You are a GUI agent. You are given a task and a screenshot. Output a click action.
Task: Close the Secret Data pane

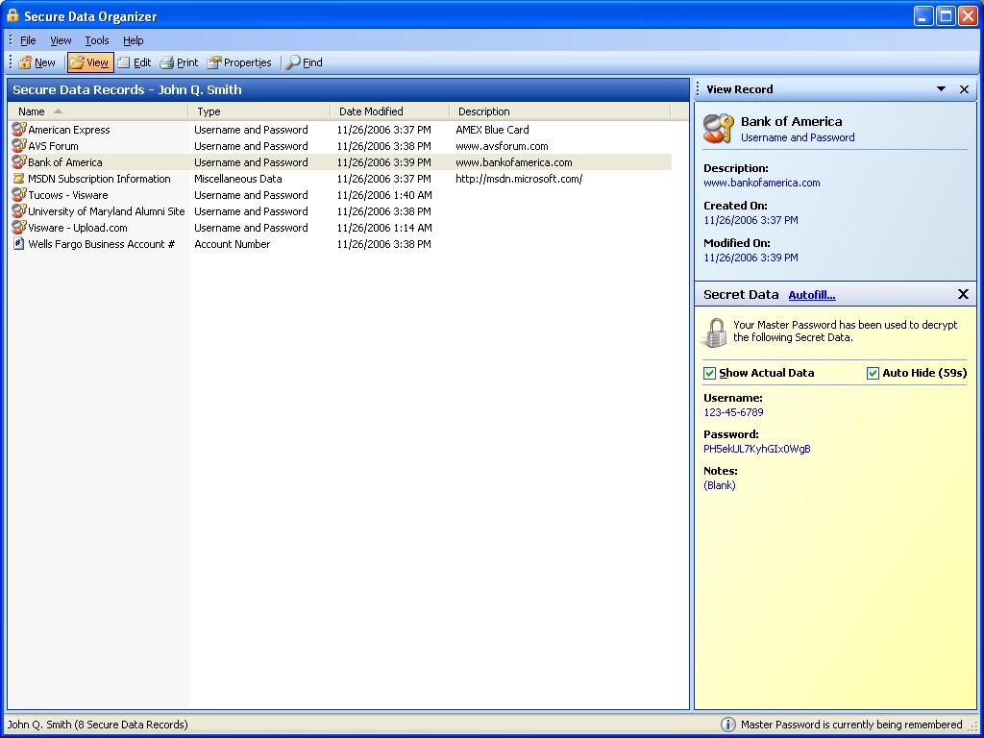coord(963,294)
